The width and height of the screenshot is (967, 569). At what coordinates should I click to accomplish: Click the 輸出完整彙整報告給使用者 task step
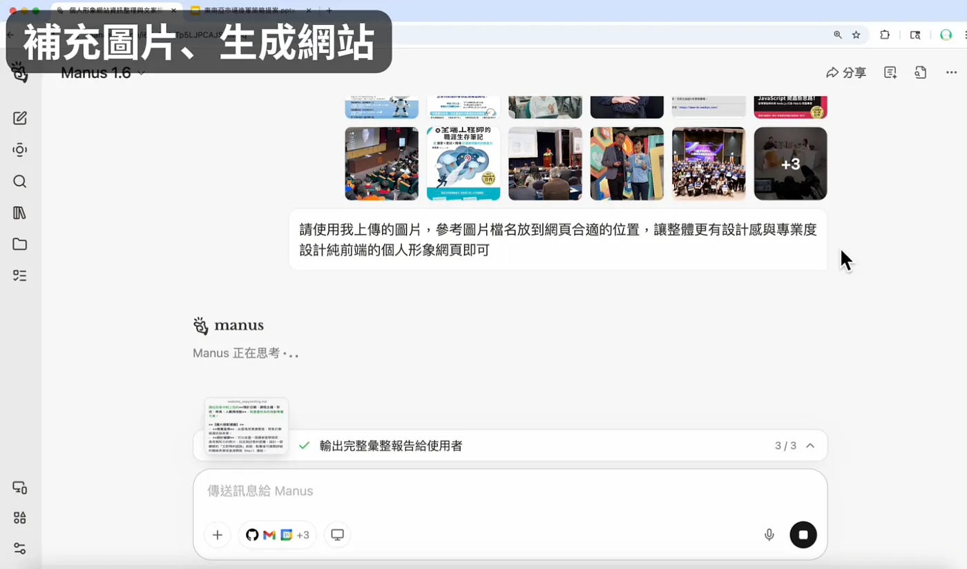(x=391, y=446)
